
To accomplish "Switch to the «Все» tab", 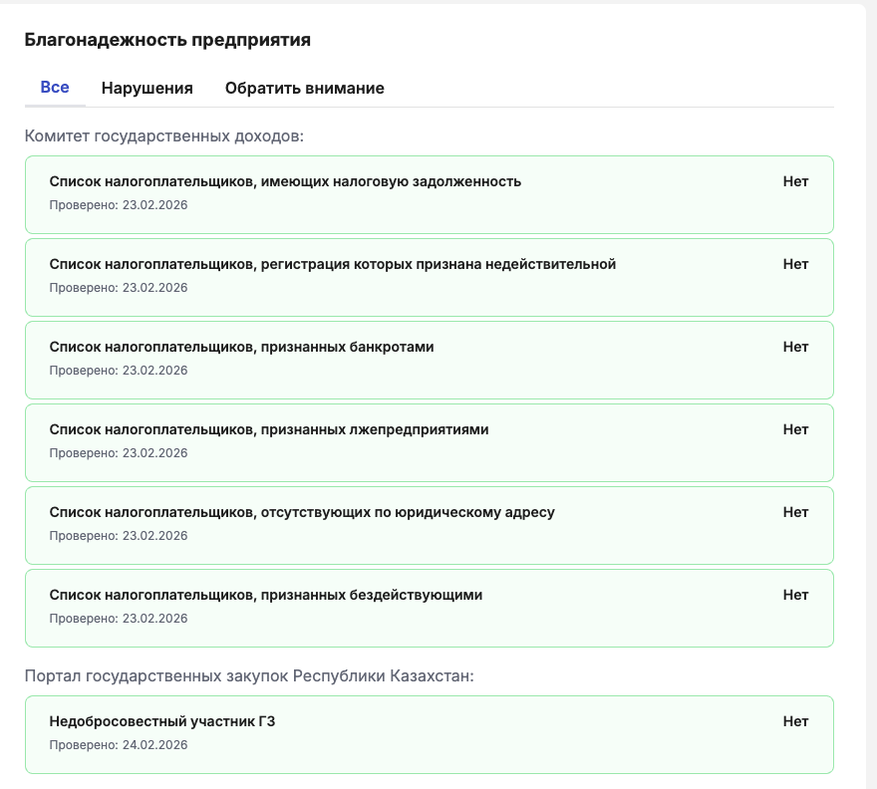I will pyautogui.click(x=55, y=88).
